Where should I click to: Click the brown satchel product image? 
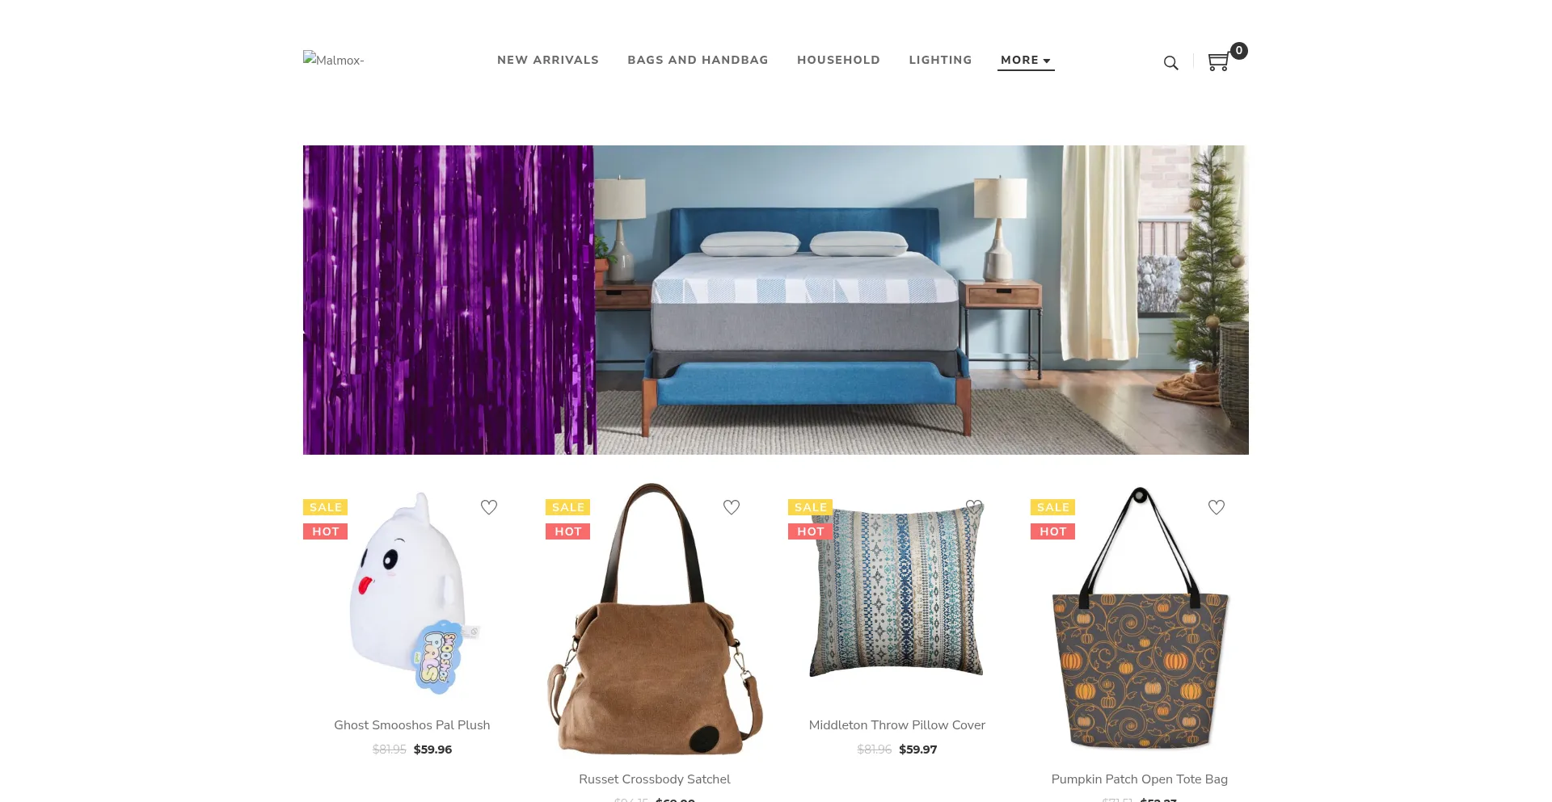(655, 619)
